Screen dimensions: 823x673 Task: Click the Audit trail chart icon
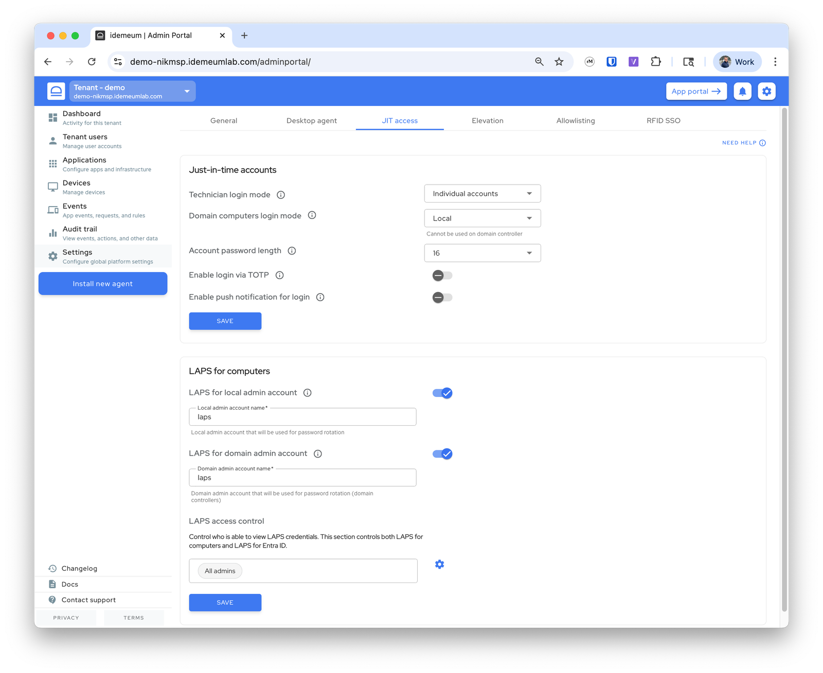(x=52, y=233)
